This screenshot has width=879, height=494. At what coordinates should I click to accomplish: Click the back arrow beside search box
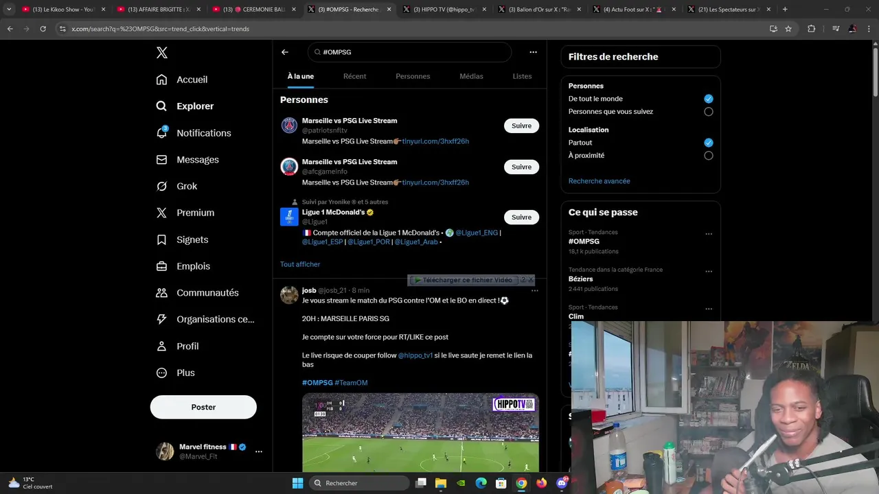tap(285, 52)
